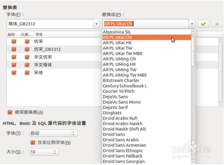Choose DejaVu Serif font
Screen dimensions: 224x165
click(x=147, y=107)
